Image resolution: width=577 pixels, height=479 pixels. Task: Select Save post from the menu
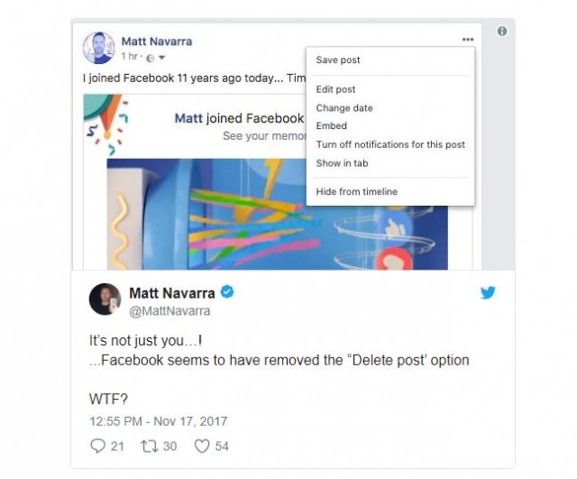pyautogui.click(x=338, y=60)
